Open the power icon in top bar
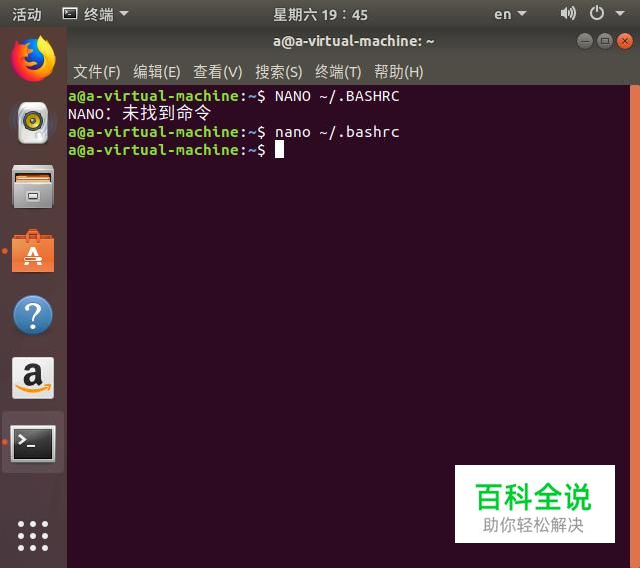 point(597,13)
